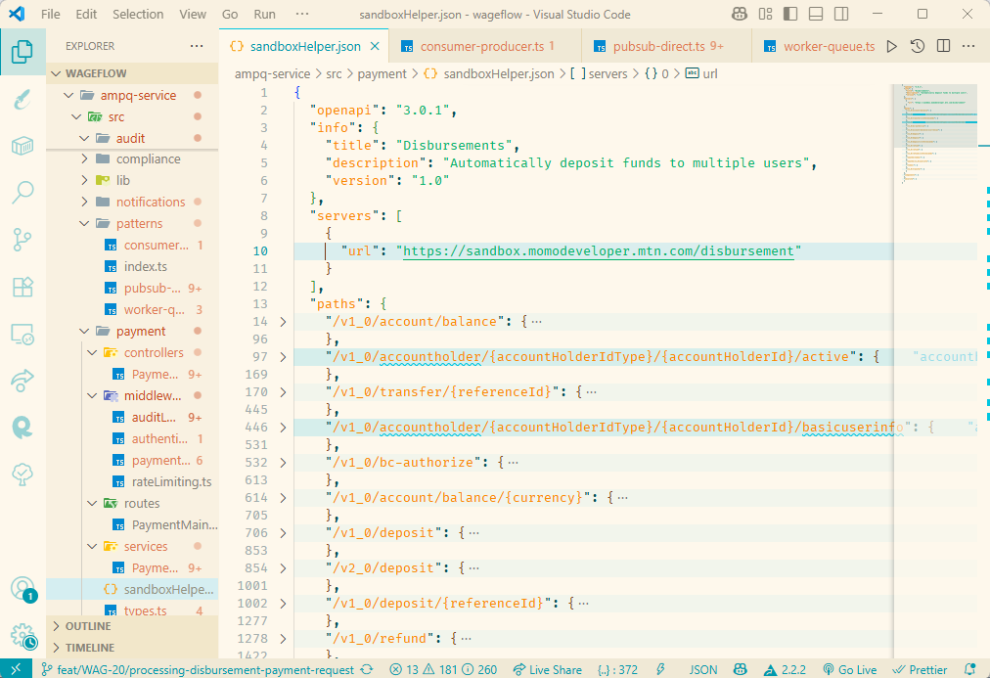Viewport: 990px width, 678px height.
Task: Click the code minimap preview
Action: (x=935, y=134)
